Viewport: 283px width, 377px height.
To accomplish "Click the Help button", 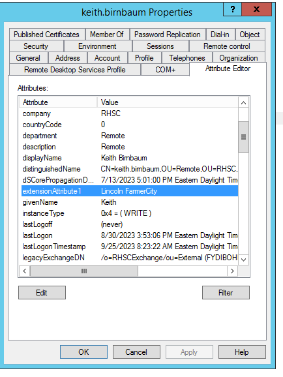I will pyautogui.click(x=242, y=352).
